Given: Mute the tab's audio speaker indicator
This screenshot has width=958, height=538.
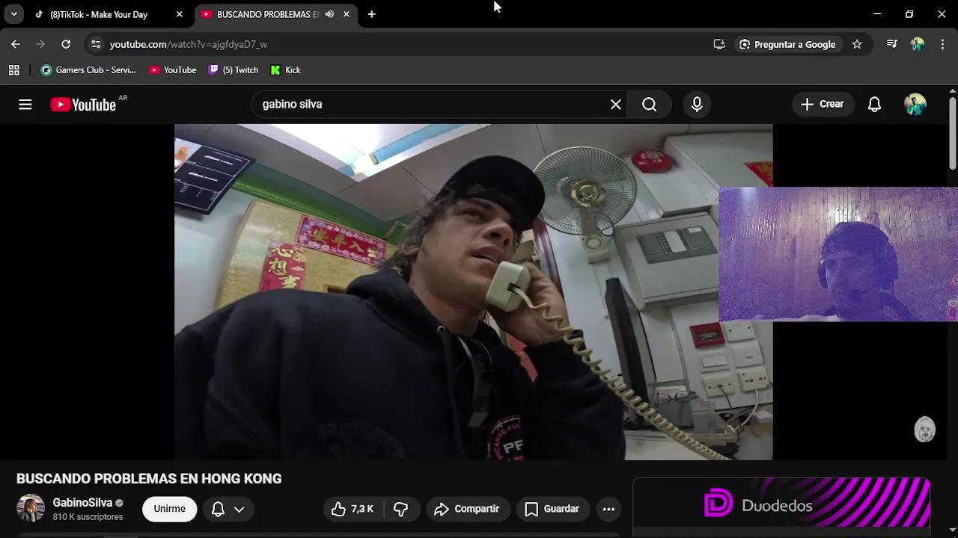Looking at the screenshot, I should click(x=329, y=14).
